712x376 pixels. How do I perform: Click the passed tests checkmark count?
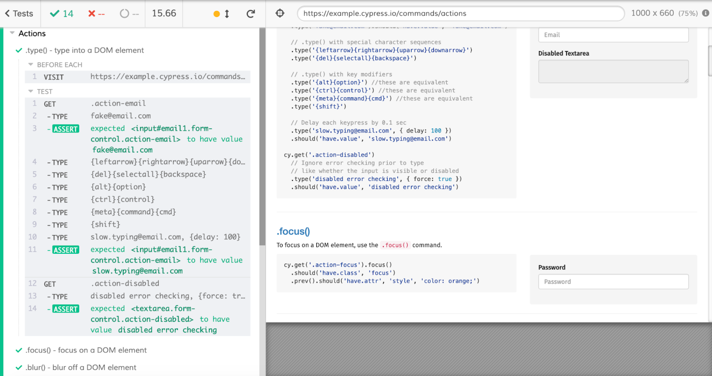(62, 14)
